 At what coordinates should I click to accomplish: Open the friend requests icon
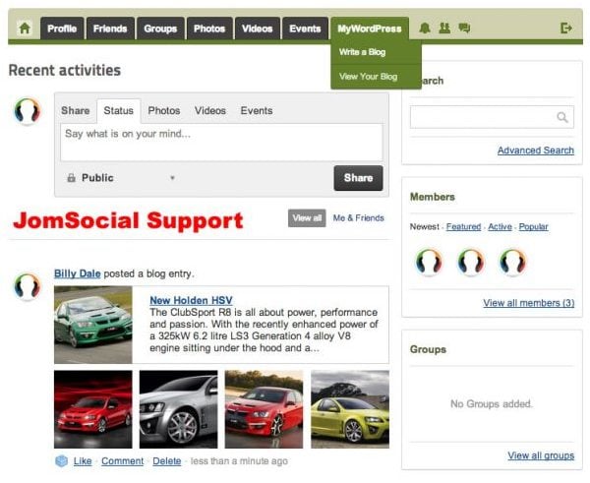pos(444,29)
